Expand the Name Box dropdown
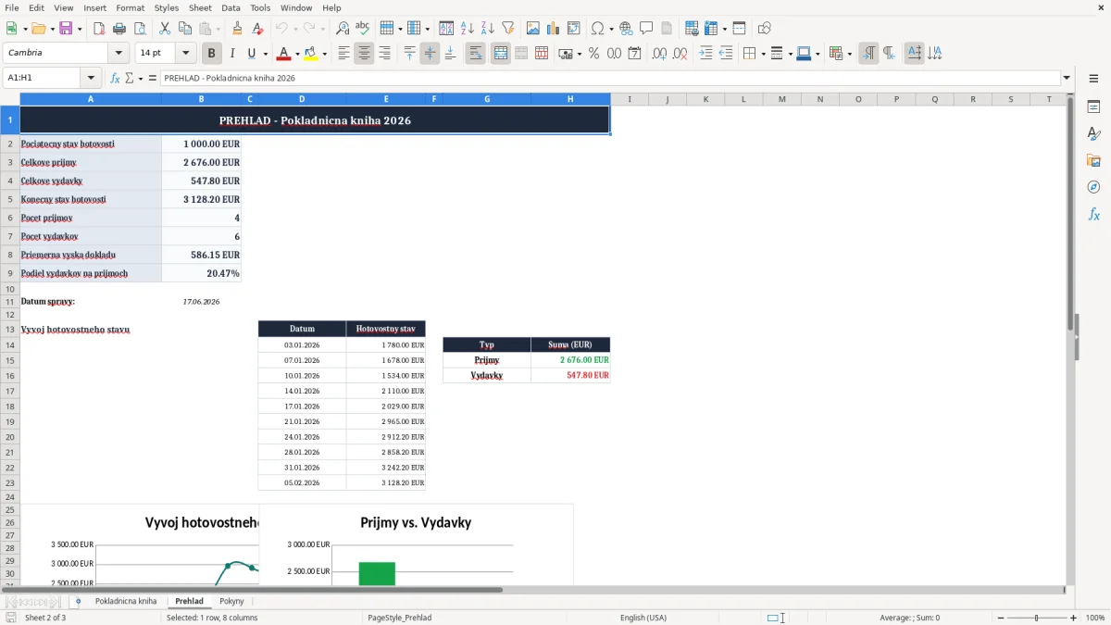1111x625 pixels. [91, 79]
